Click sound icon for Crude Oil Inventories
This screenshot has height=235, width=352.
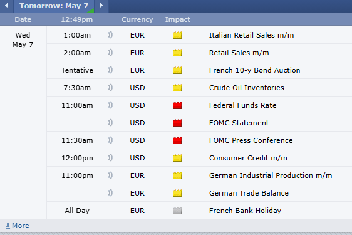click(x=110, y=88)
